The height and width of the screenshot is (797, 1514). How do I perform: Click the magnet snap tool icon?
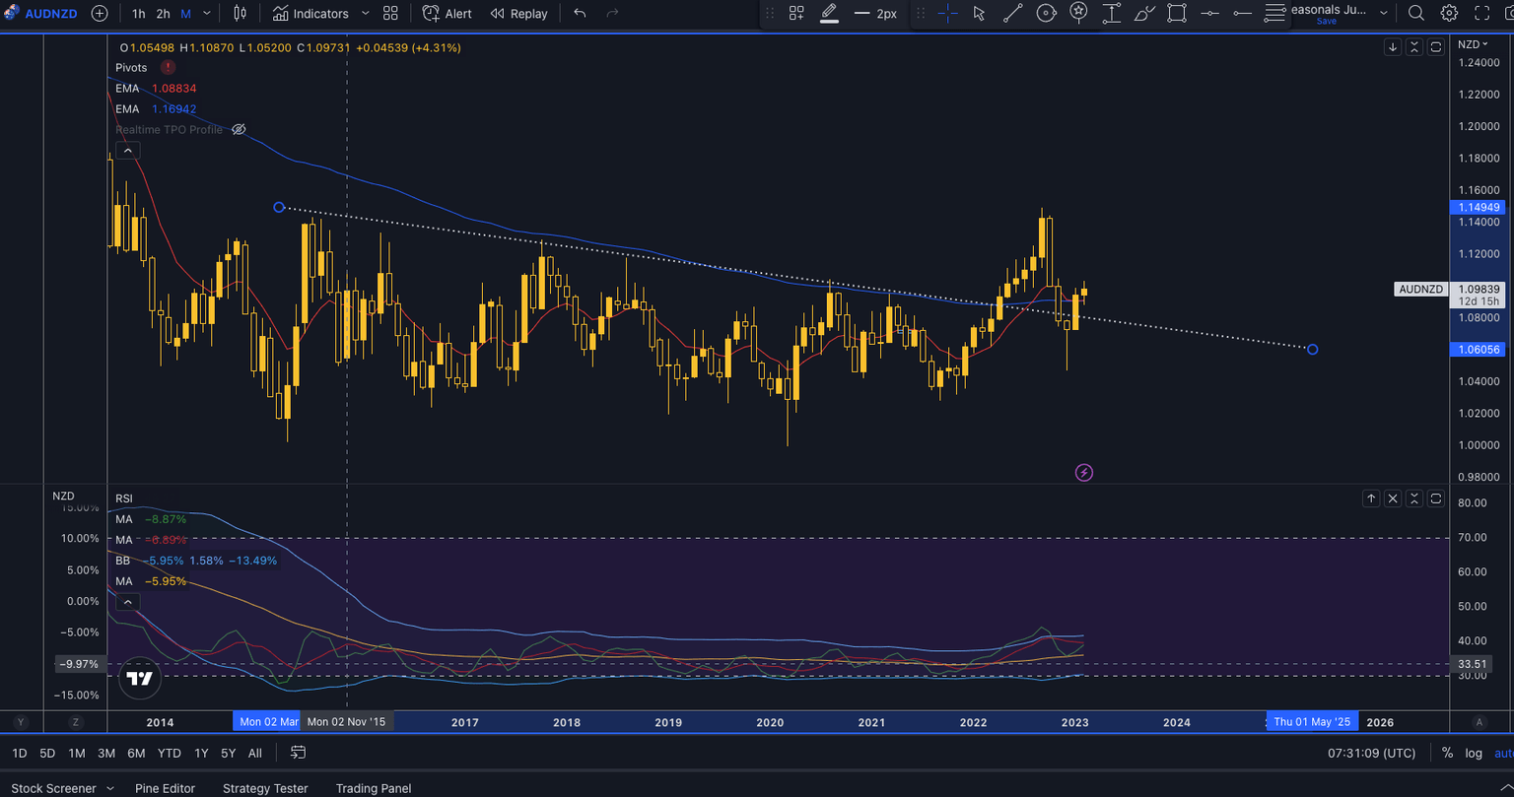1078,14
